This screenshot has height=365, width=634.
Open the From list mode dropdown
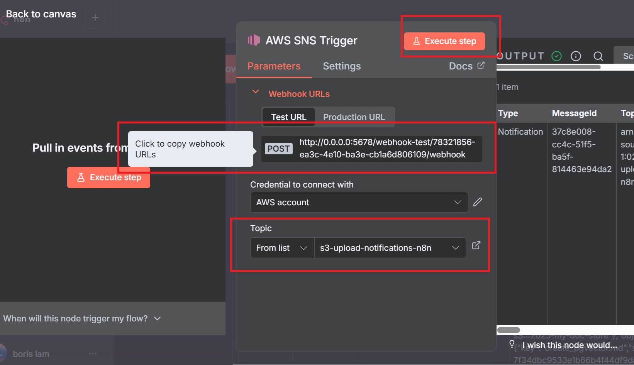(282, 248)
